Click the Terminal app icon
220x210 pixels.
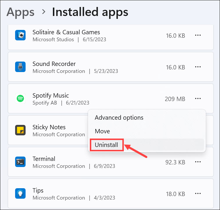(20, 162)
